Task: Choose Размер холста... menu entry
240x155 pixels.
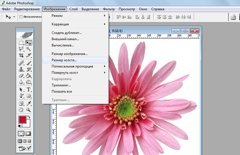Action: point(75,60)
